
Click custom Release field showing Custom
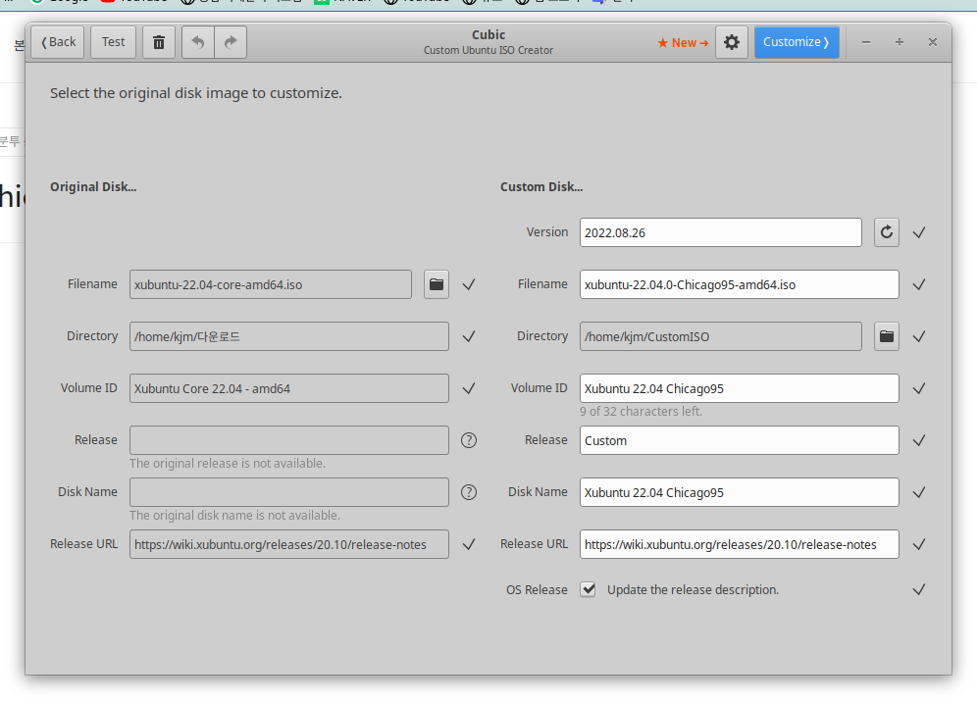(739, 441)
